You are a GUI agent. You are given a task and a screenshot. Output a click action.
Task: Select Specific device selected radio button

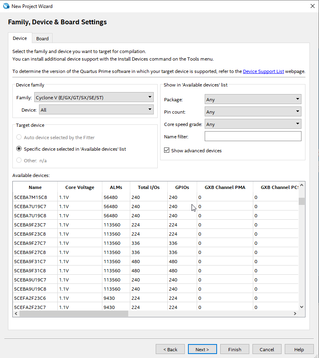19,149
